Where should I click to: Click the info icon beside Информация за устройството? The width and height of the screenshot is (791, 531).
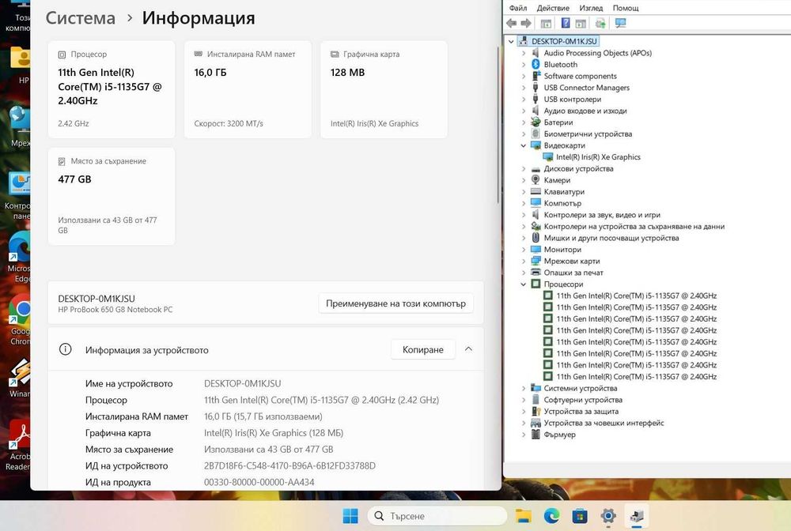pyautogui.click(x=65, y=349)
